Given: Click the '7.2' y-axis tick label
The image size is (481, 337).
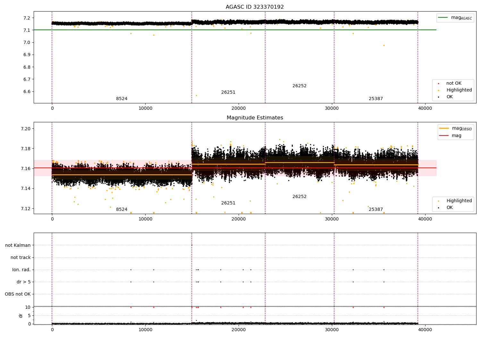Looking at the screenshot, I should click(x=27, y=18).
